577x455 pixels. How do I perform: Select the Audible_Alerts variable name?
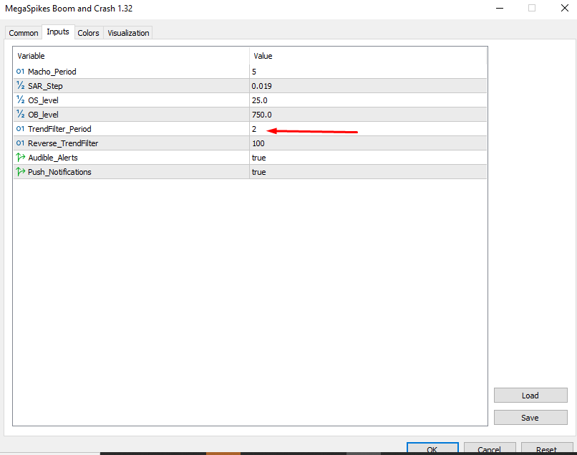pos(53,158)
